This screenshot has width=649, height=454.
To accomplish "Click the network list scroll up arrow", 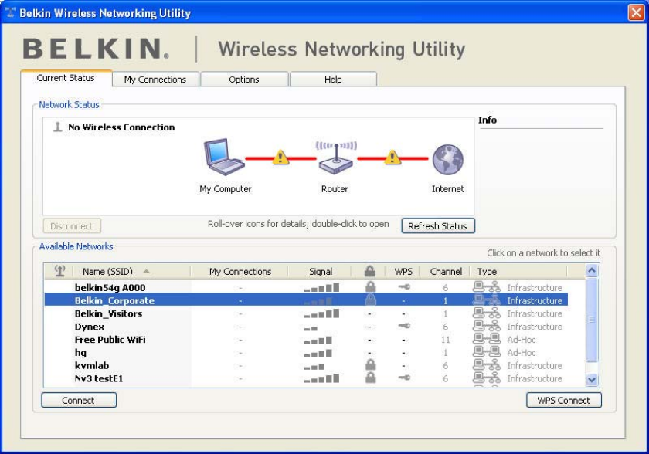I will coord(592,270).
